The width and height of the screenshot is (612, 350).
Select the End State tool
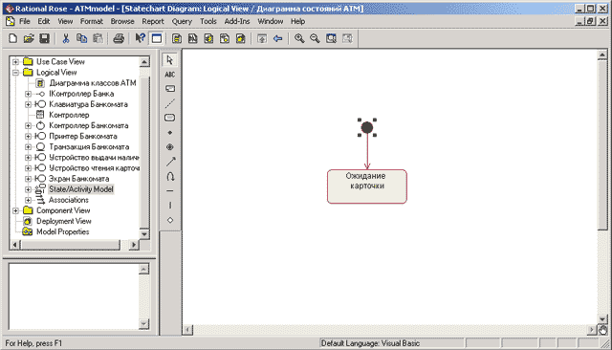pyautogui.click(x=170, y=147)
